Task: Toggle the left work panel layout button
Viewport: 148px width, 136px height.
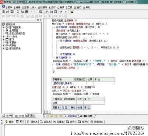Action: tap(47, 12)
